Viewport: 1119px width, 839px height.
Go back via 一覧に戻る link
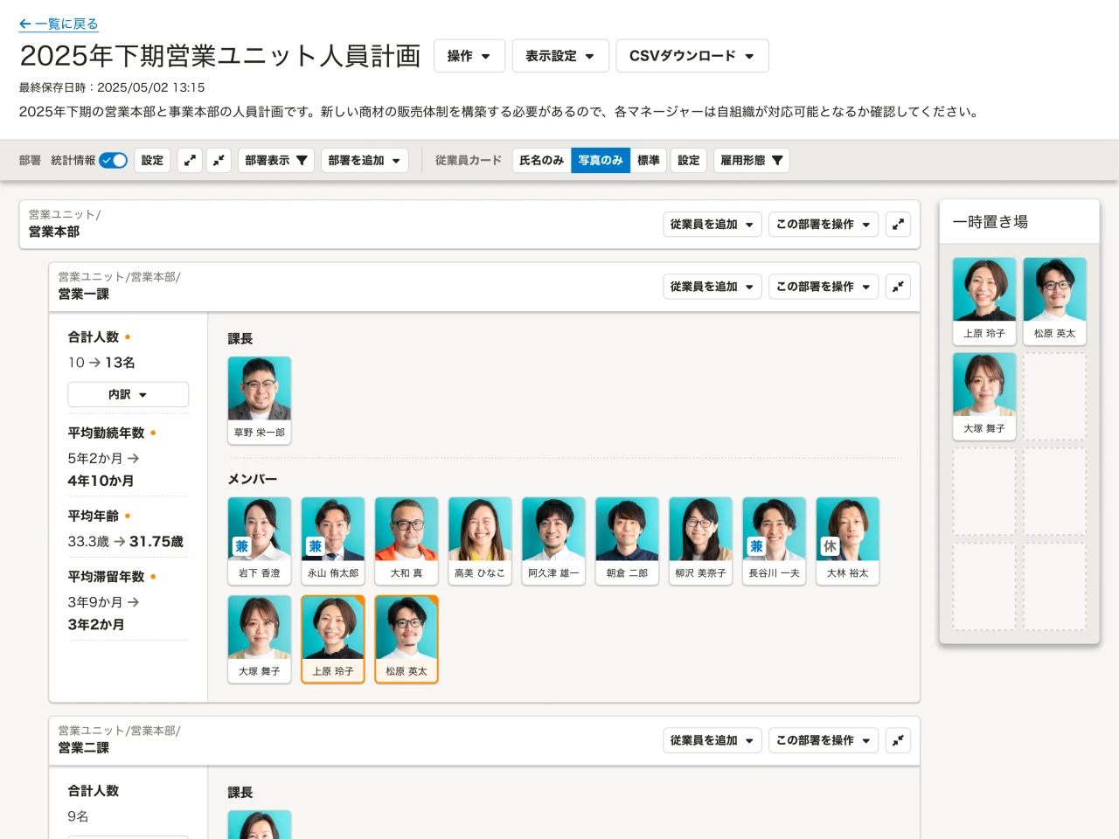[59, 24]
